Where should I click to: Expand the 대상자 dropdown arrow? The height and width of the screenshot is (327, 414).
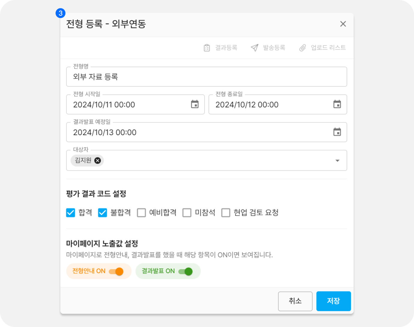pyautogui.click(x=337, y=161)
